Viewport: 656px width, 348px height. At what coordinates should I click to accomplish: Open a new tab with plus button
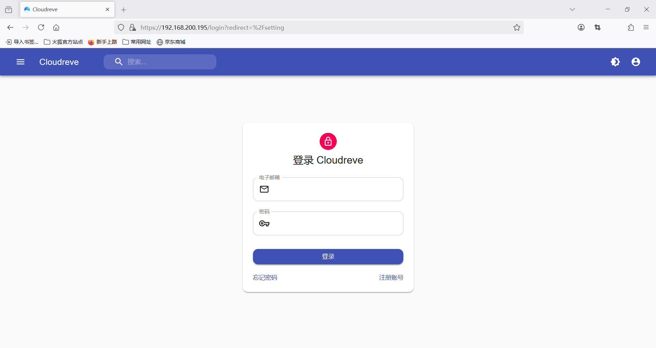tap(124, 10)
